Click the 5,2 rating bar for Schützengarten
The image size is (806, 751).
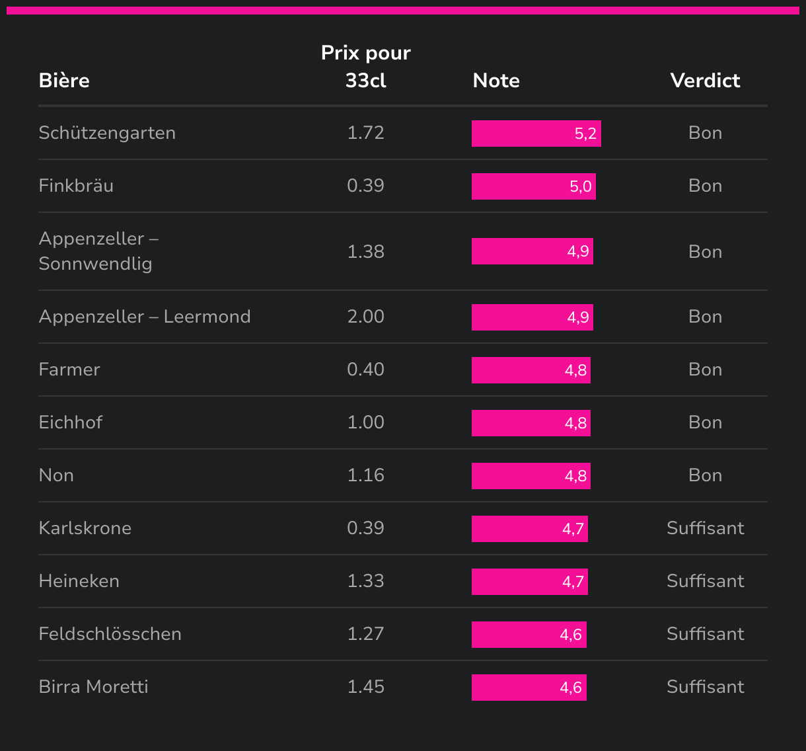point(536,134)
